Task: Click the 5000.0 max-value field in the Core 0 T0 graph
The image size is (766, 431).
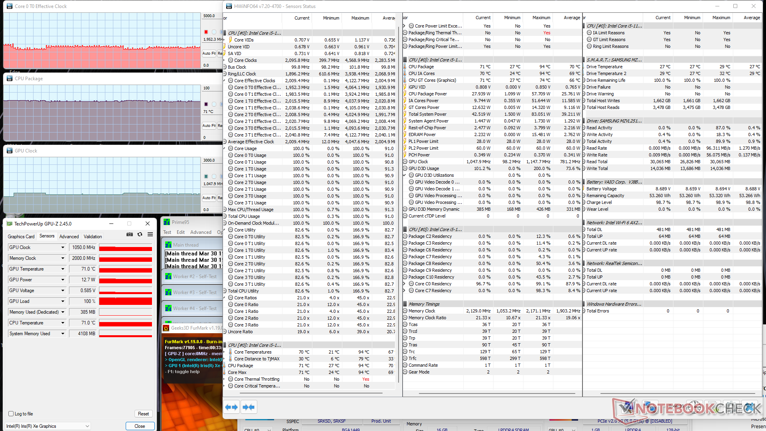Action: point(212,16)
